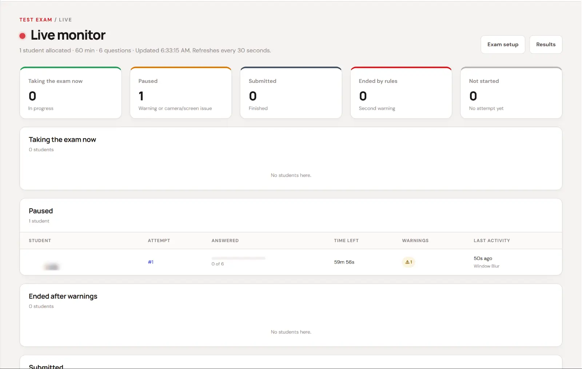Select the Paused summary card
582x369 pixels.
coord(181,93)
